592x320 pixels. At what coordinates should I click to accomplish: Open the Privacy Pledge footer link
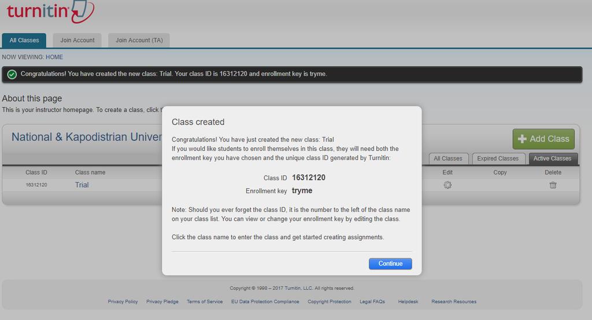click(162, 302)
